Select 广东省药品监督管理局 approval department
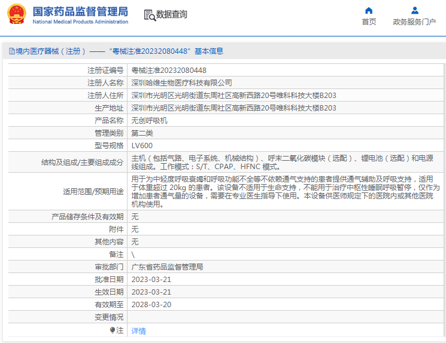The width and height of the screenshot is (446, 343). point(167,267)
